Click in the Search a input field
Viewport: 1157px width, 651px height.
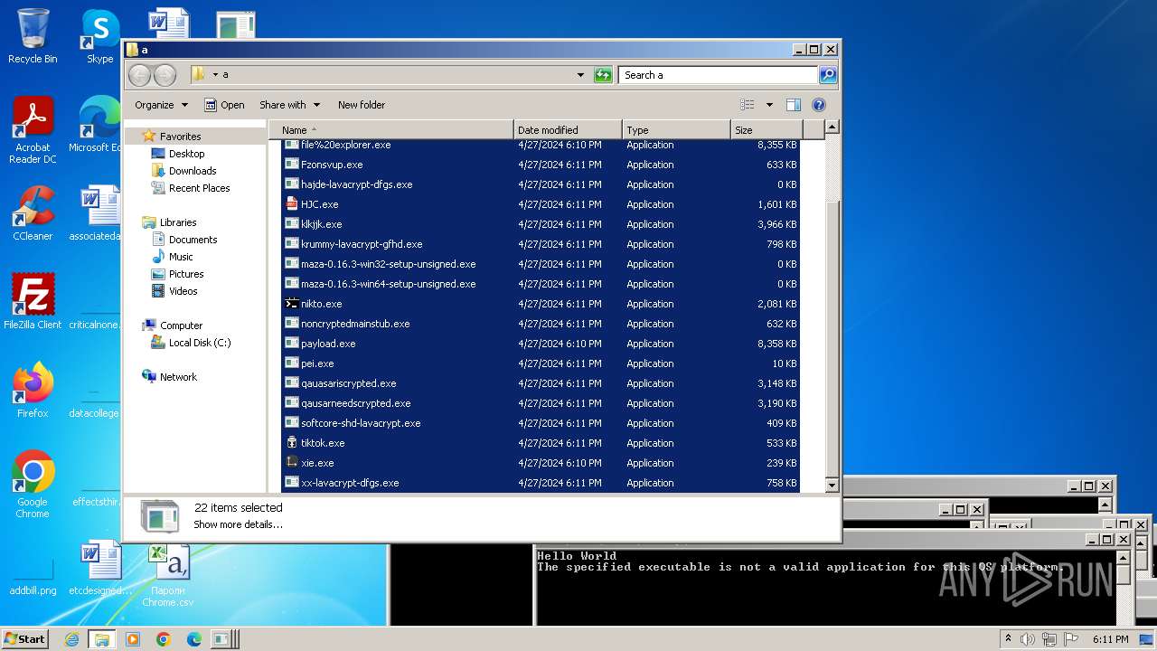(x=719, y=75)
